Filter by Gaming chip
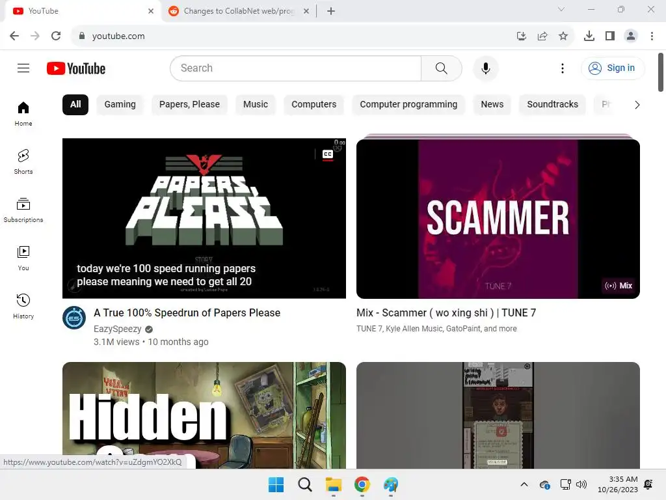 (x=120, y=105)
